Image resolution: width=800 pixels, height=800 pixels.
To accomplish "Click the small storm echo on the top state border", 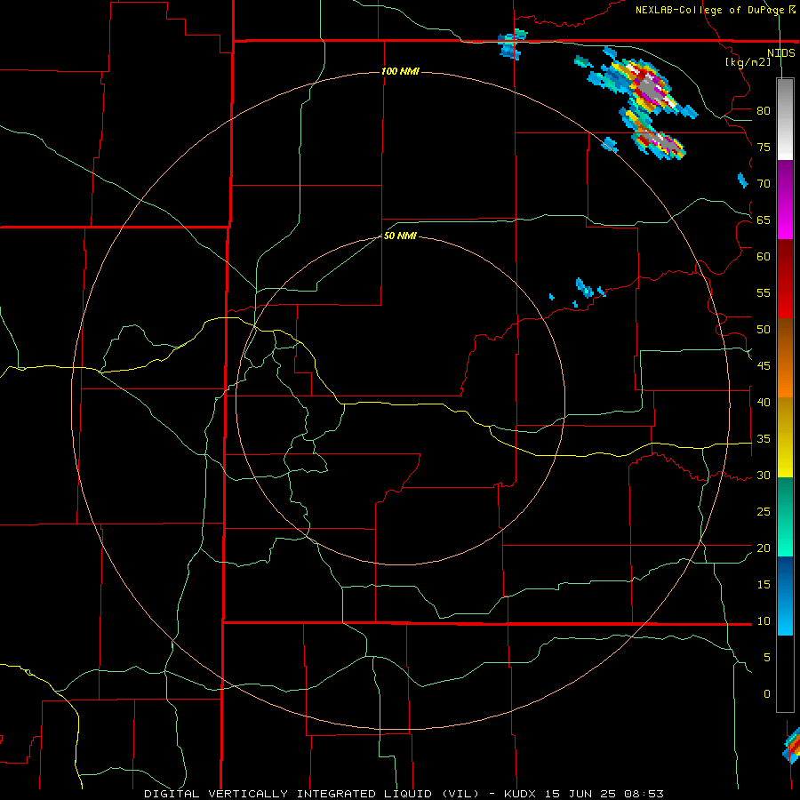I will (x=511, y=44).
